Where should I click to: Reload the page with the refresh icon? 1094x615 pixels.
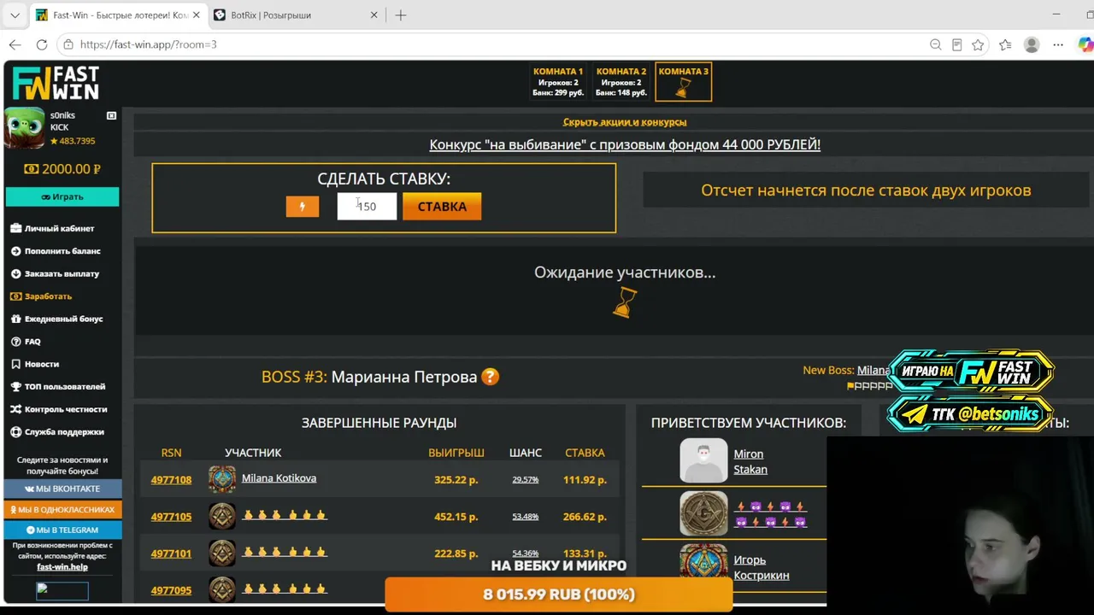[x=42, y=44]
